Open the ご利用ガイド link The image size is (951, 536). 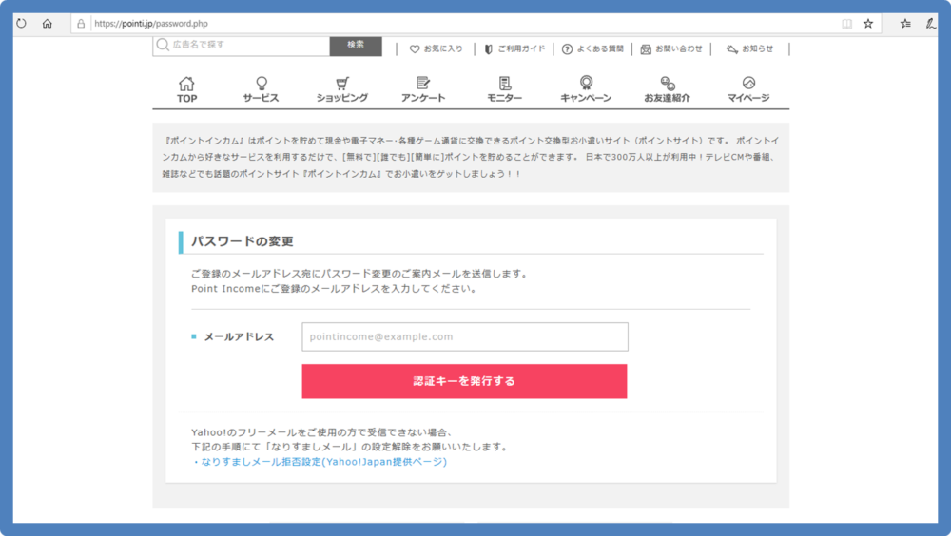pos(521,49)
